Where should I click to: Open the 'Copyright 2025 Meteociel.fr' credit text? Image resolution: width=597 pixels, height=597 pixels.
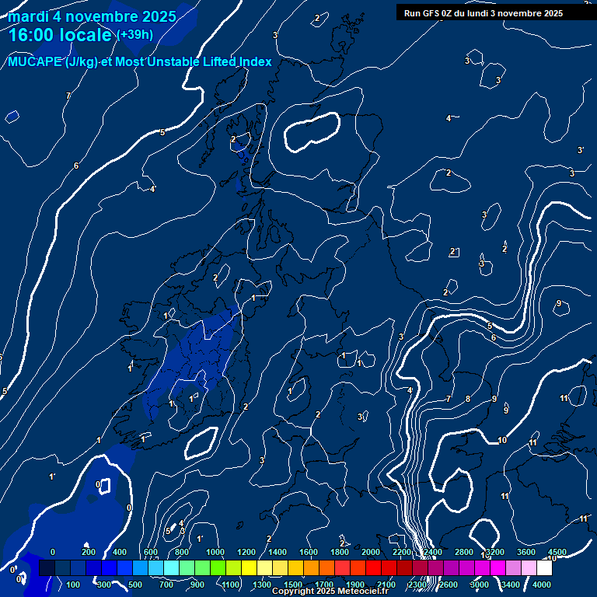click(x=330, y=591)
